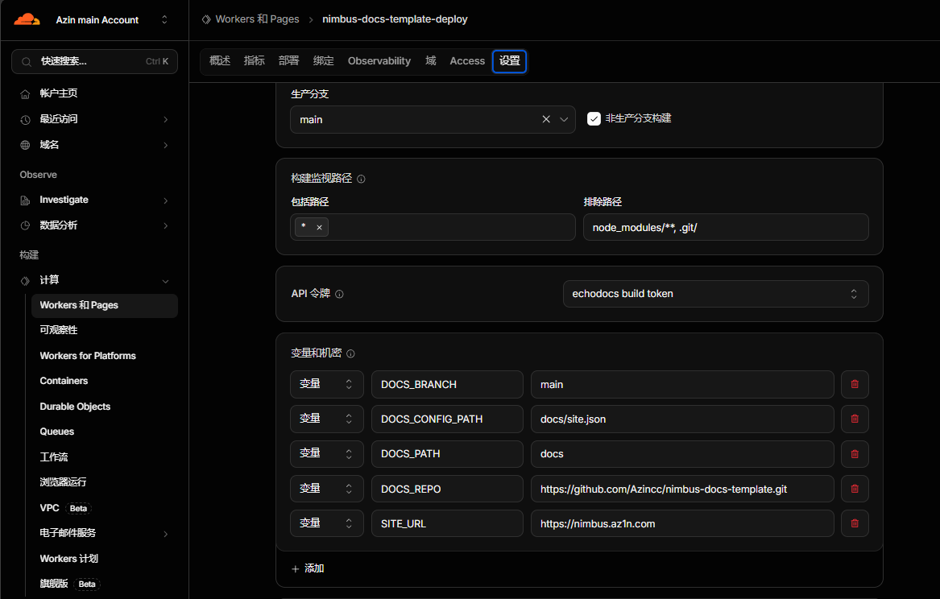This screenshot has height=599, width=940.
Task: Delete the SITE_URL variable
Action: click(x=855, y=523)
